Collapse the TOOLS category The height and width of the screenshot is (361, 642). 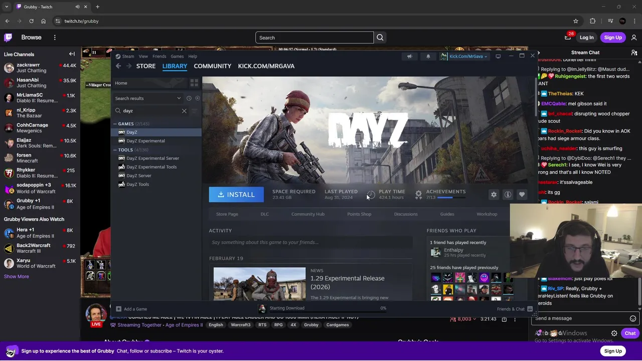(115, 150)
